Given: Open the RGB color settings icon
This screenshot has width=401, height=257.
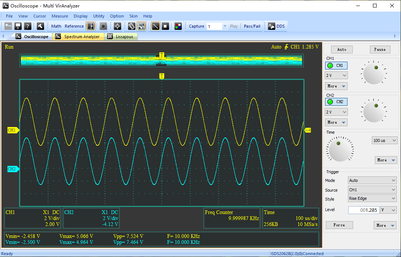Looking at the screenshot, I should 178,26.
